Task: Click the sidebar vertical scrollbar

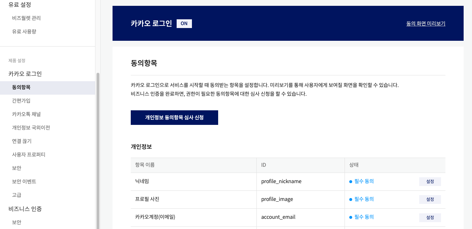Action: [x=98, y=151]
